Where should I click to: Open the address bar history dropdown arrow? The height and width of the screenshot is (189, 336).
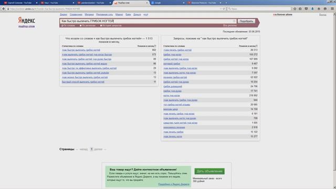tap(220, 9)
